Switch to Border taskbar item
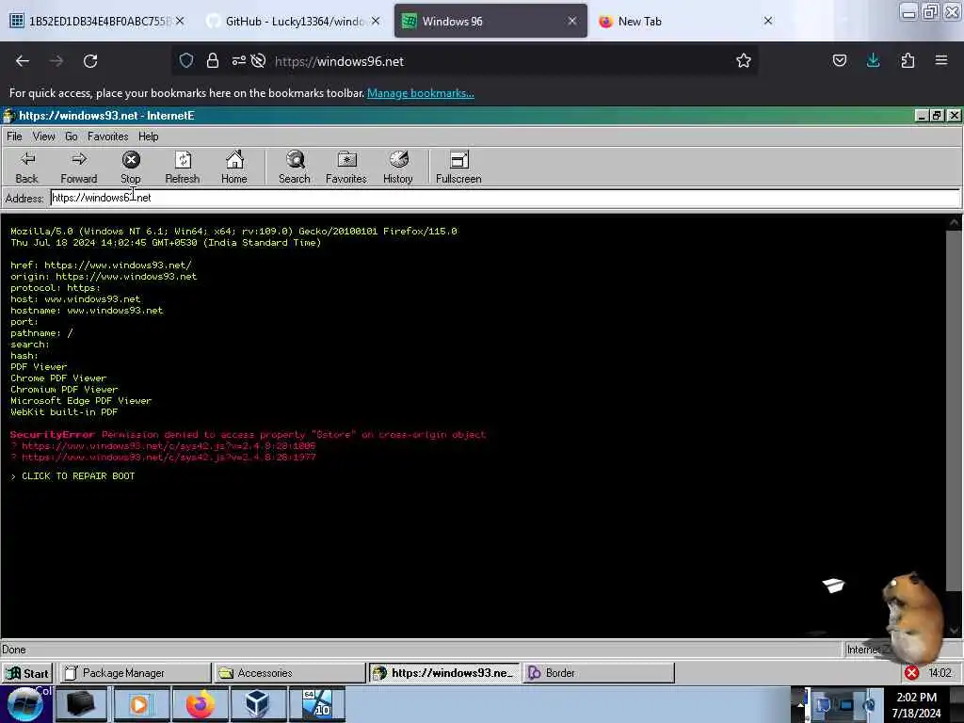 tap(599, 673)
